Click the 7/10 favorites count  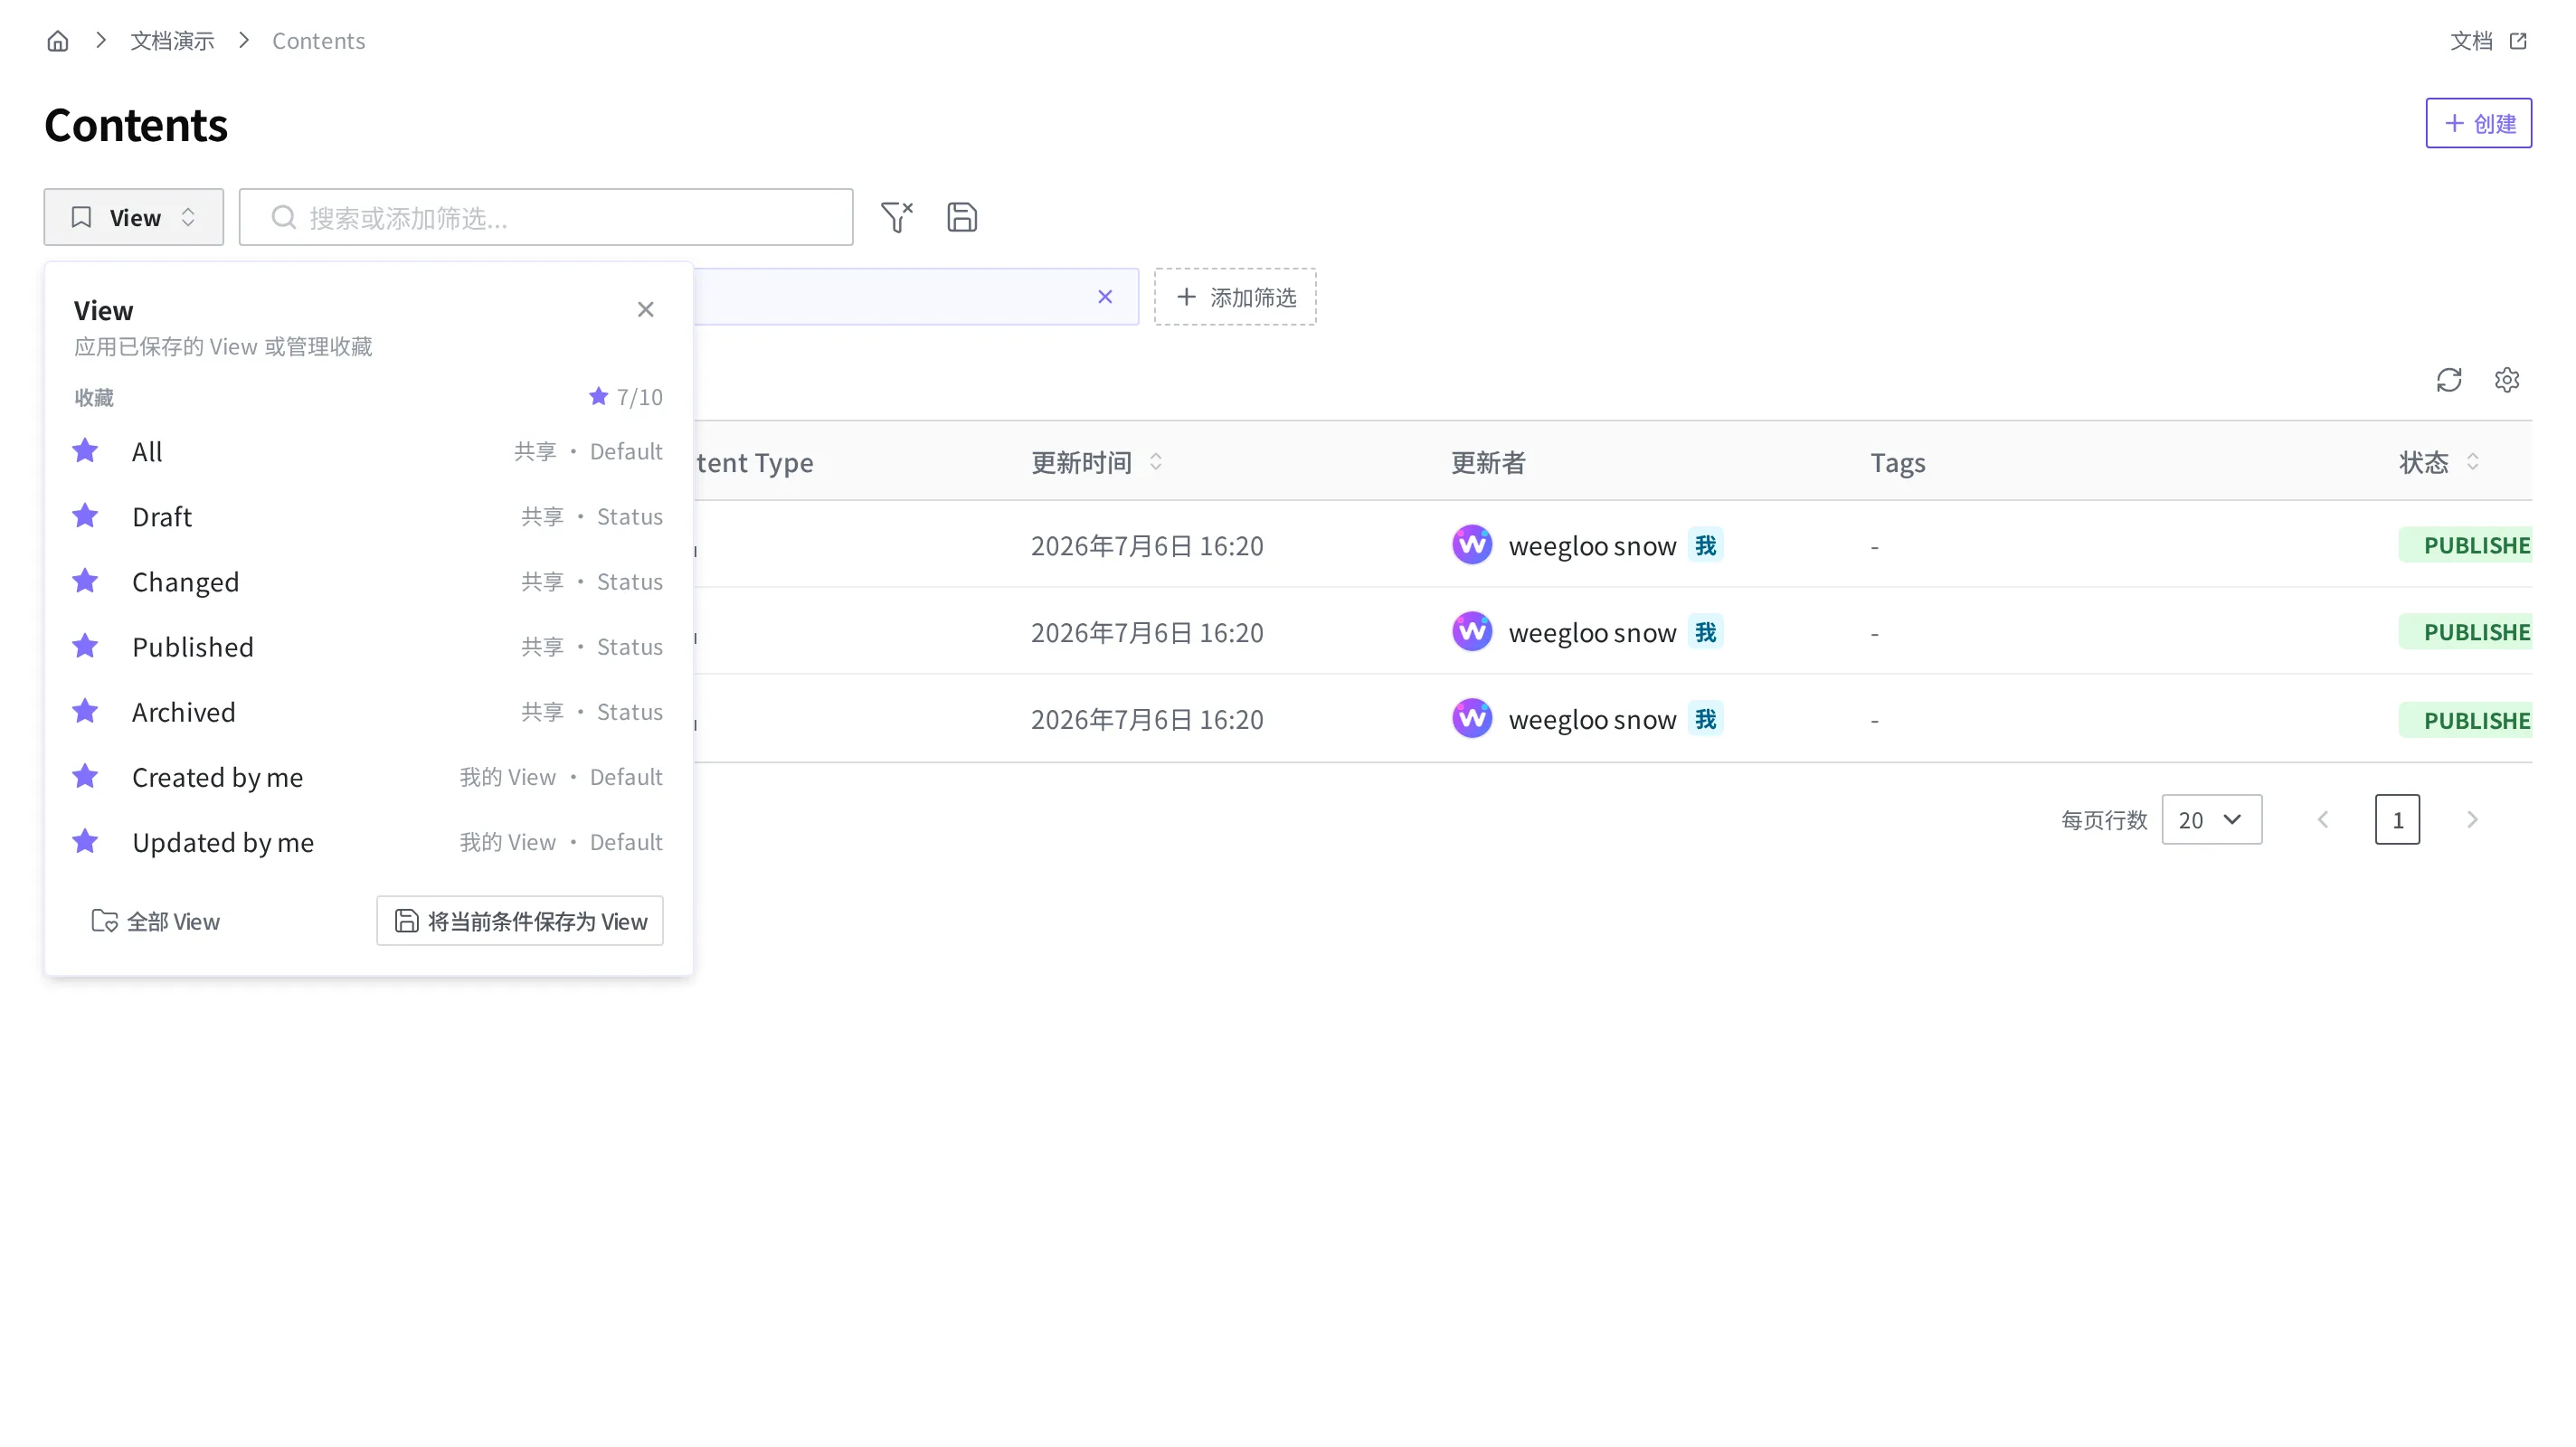626,397
